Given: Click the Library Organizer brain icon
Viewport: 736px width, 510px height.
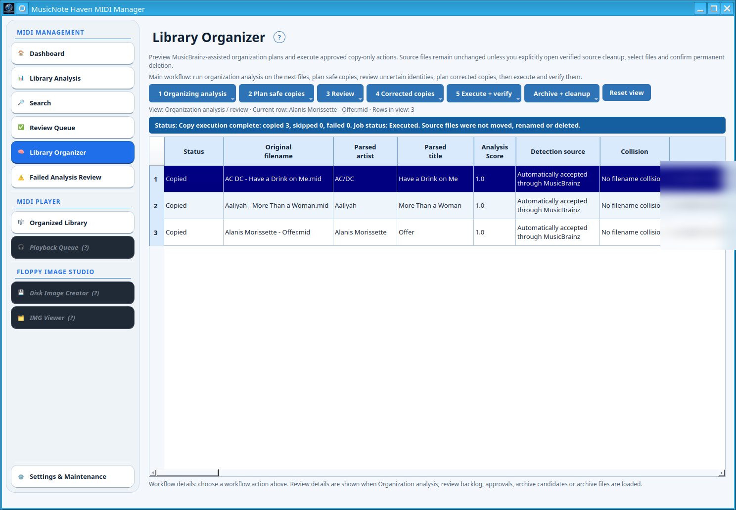Looking at the screenshot, I should tap(21, 152).
